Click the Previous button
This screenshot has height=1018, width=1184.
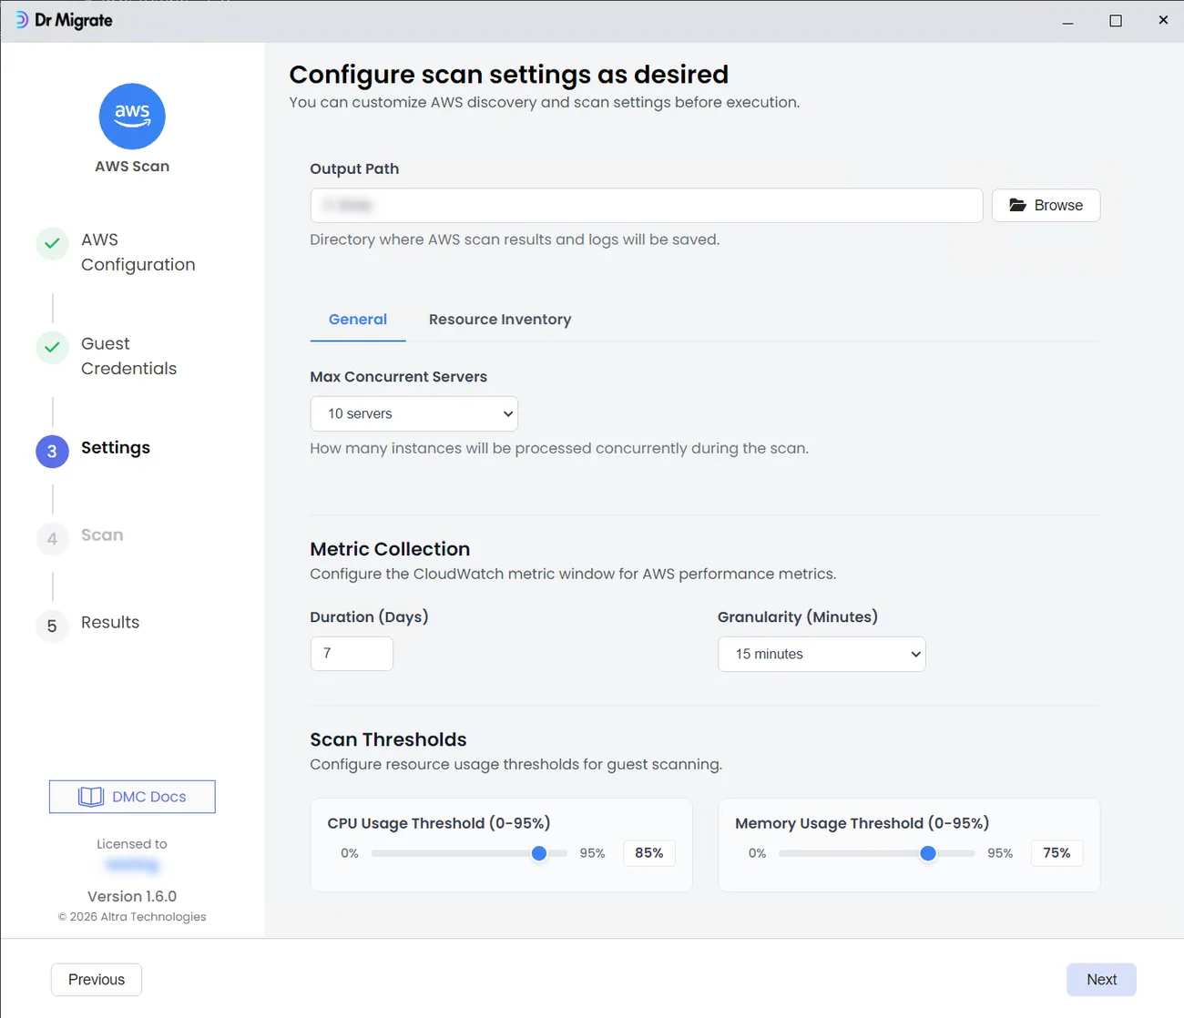97,980
